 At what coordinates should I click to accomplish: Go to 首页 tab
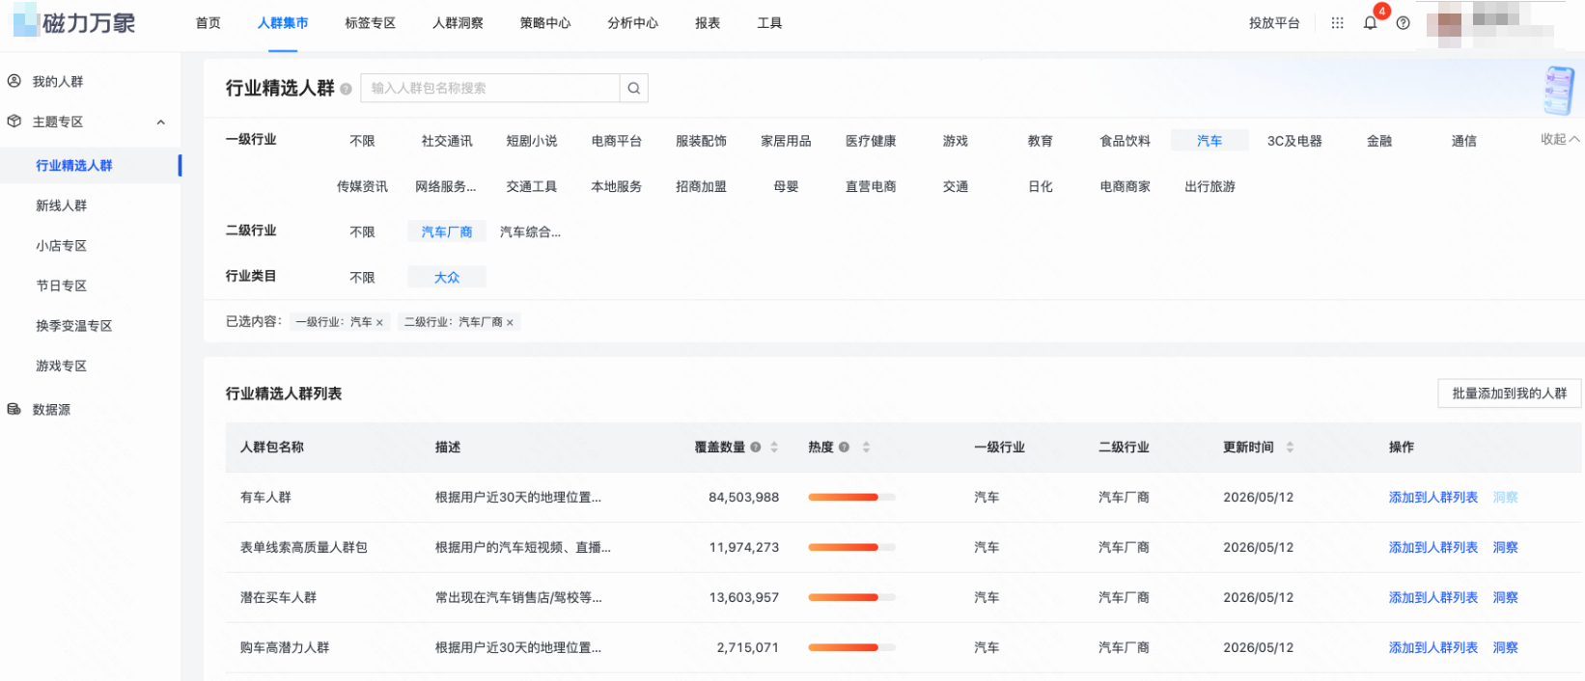pyautogui.click(x=209, y=23)
